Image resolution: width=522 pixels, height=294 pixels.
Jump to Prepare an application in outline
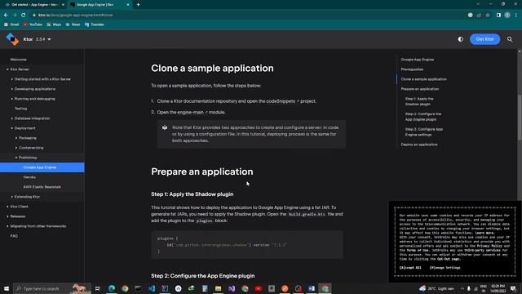pos(420,89)
